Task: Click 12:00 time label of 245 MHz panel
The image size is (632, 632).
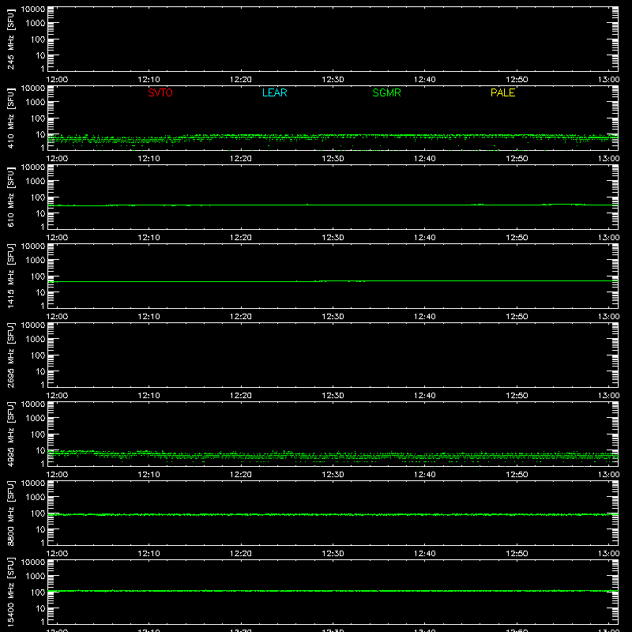Action: click(x=57, y=80)
